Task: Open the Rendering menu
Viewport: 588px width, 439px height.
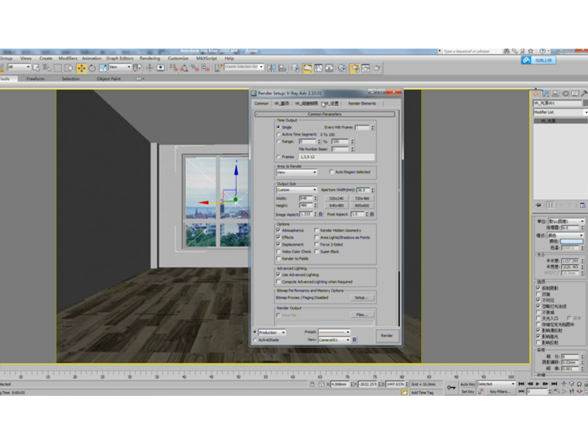Action: [150, 58]
